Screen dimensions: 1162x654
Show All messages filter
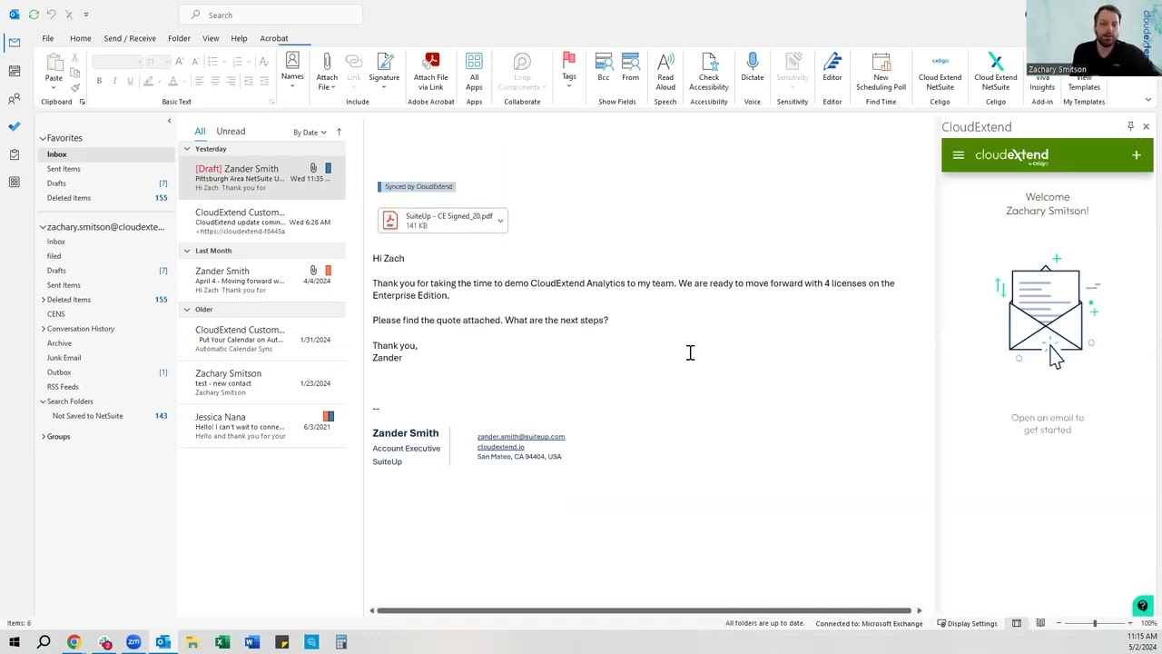point(200,131)
